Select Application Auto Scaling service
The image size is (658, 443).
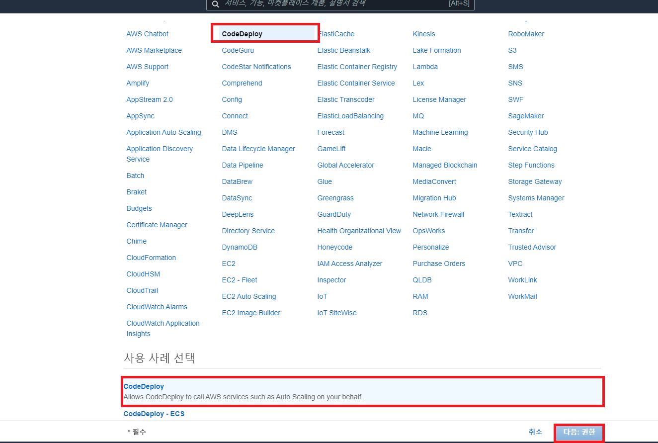(164, 132)
